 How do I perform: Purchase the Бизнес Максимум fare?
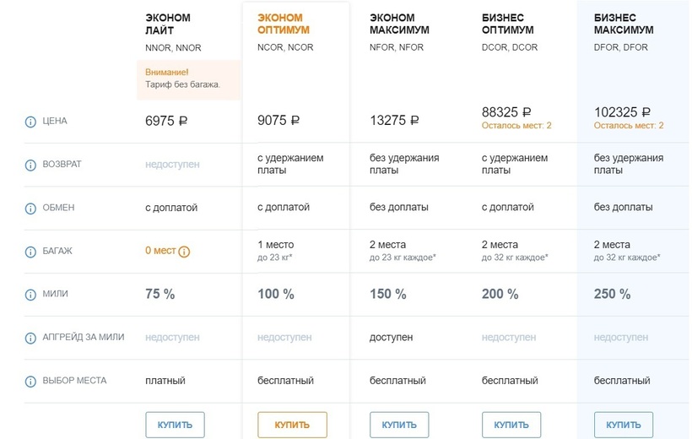624,425
